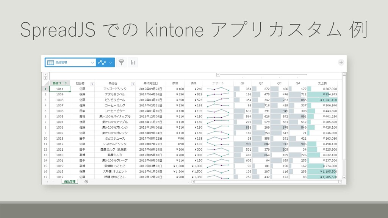This screenshot has width=388, height=218.
Task: Select the 果汁100%グレープ product cell
Action: point(115,160)
